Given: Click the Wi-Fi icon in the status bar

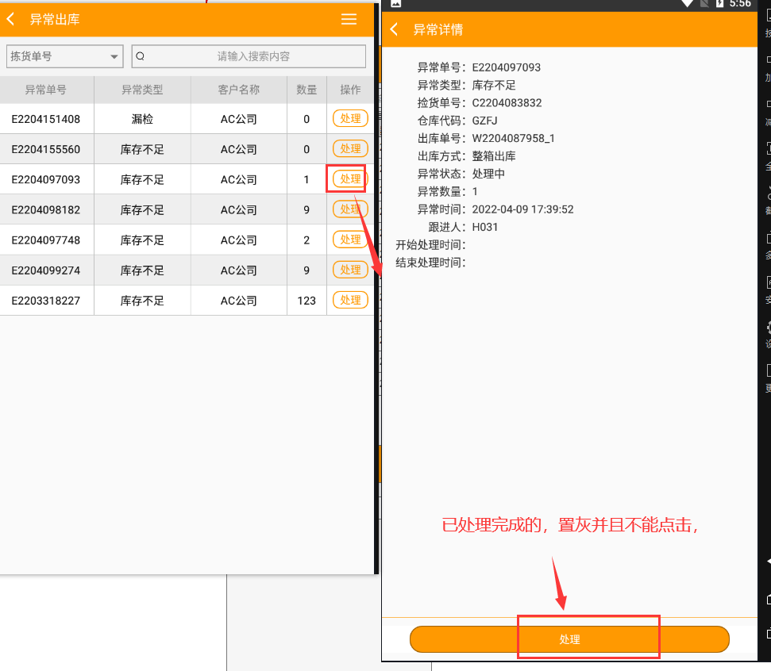Looking at the screenshot, I should [688, 4].
